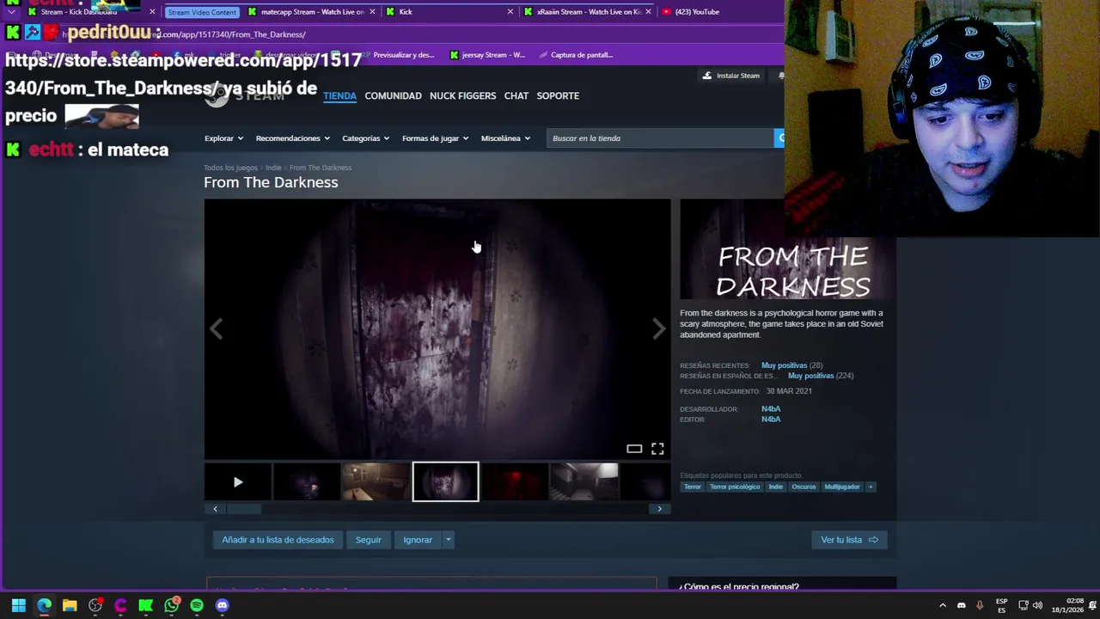Open Todos los juegos breadcrumb link
This screenshot has width=1100, height=619.
[x=230, y=168]
